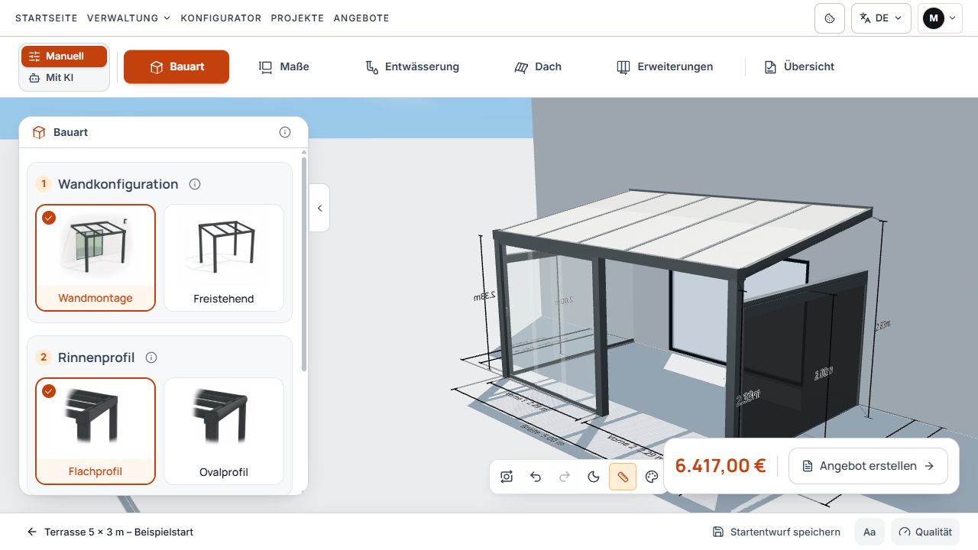Expand the Verwaltung menu

click(128, 18)
